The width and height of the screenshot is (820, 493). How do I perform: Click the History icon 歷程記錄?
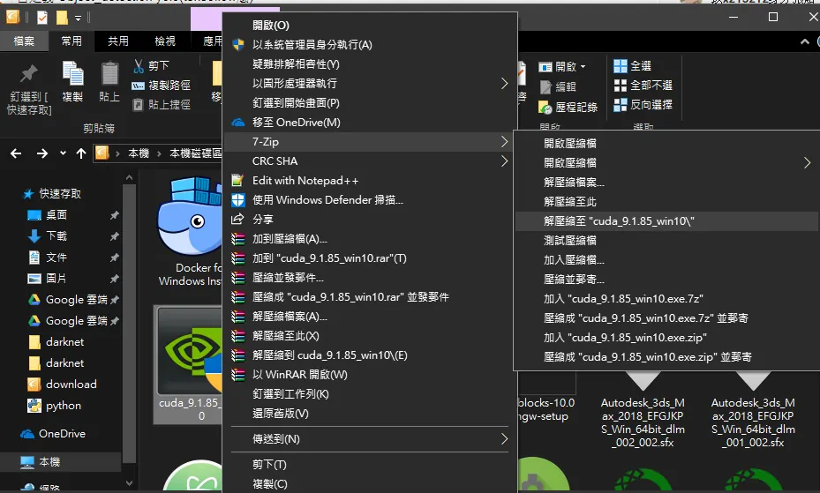tap(545, 107)
